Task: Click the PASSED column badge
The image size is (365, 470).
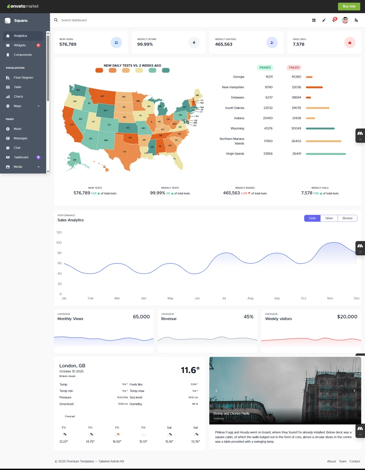Action: (265, 67)
